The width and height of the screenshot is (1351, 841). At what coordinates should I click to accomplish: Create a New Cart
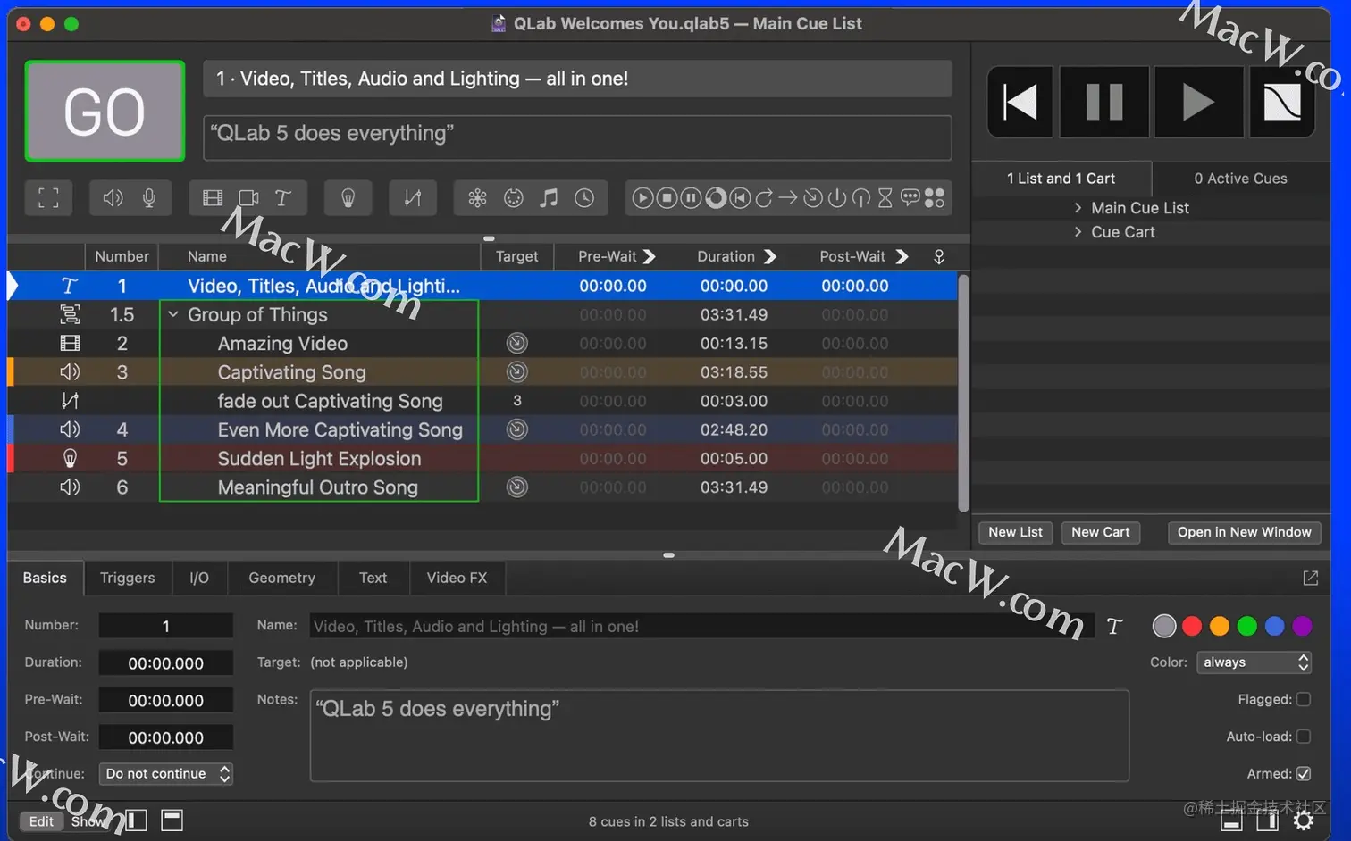point(1101,532)
